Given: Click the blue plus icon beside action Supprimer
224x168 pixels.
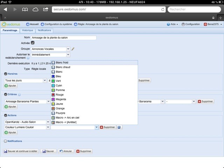Looking at the screenshot, I should pos(119,127).
